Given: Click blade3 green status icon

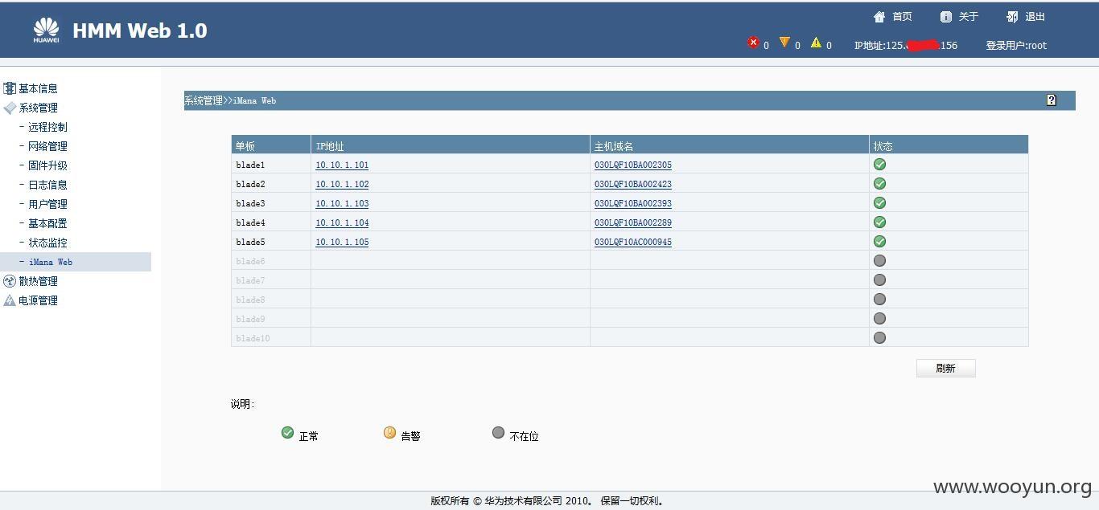Looking at the screenshot, I should click(x=879, y=202).
